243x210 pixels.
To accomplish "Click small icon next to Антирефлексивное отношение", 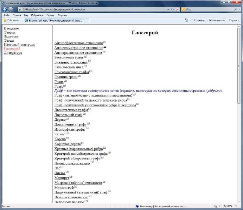I will pos(105,42).
